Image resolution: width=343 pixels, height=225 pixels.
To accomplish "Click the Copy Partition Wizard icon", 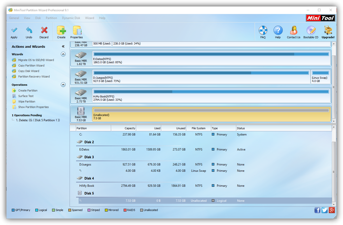I will point(14,65).
